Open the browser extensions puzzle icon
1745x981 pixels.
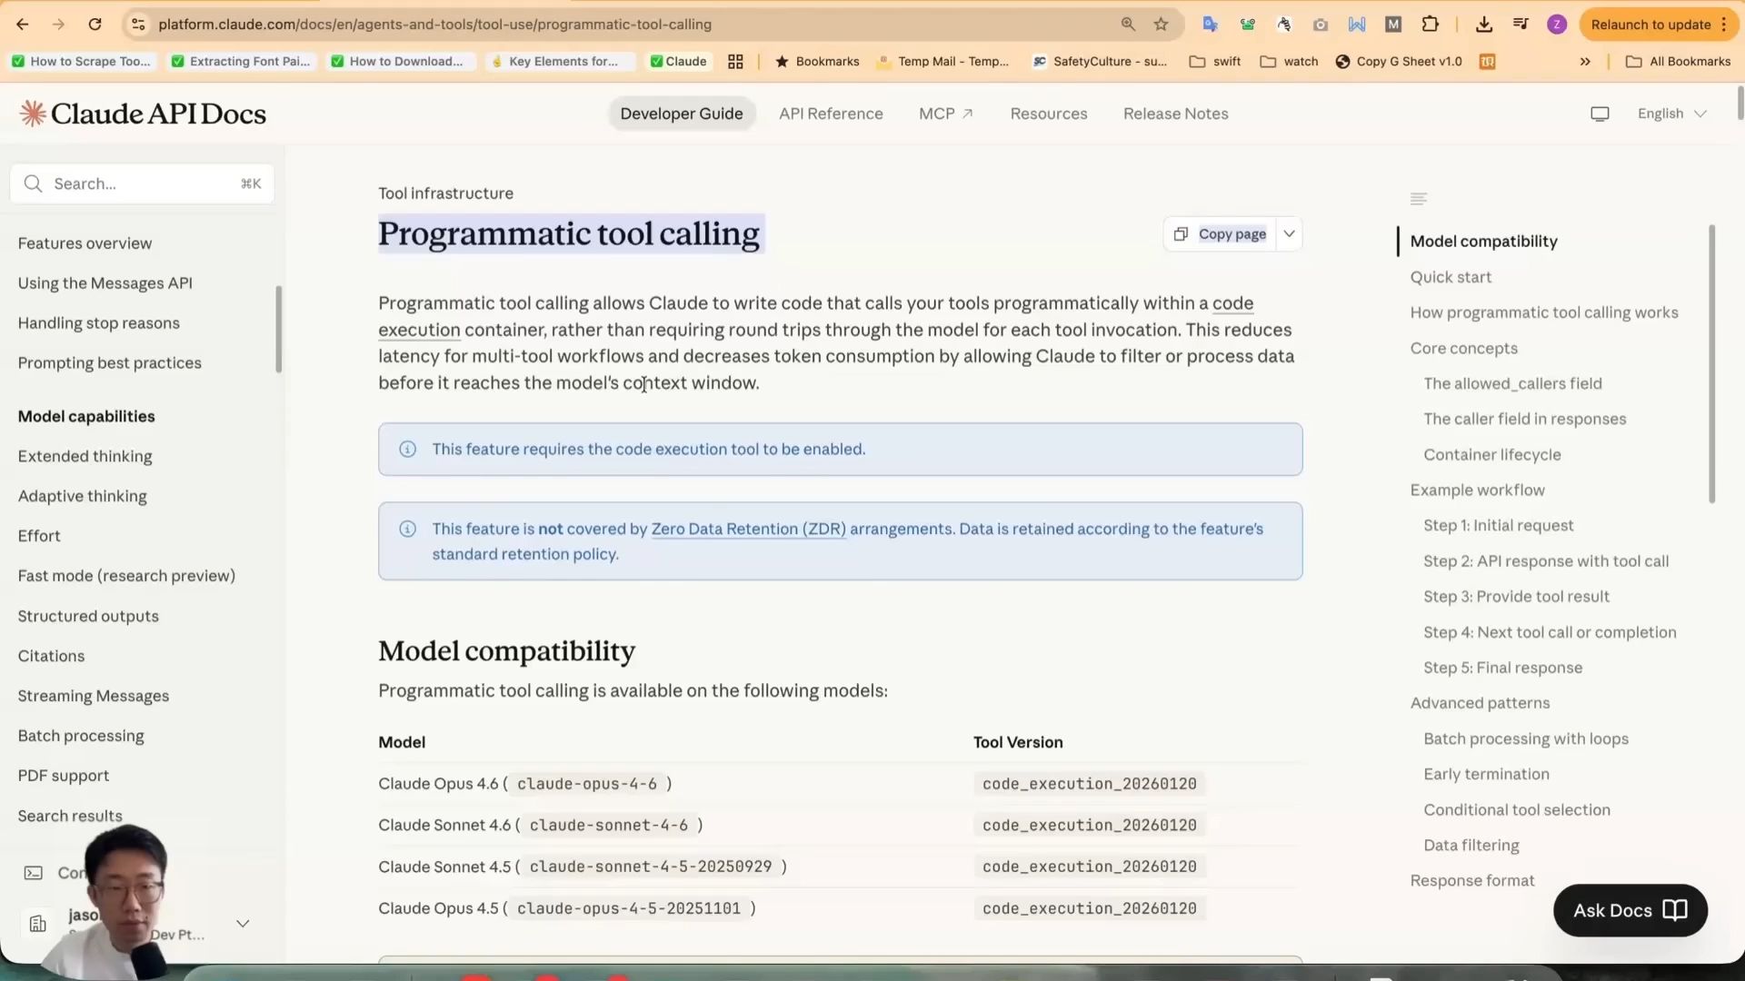pyautogui.click(x=1430, y=25)
